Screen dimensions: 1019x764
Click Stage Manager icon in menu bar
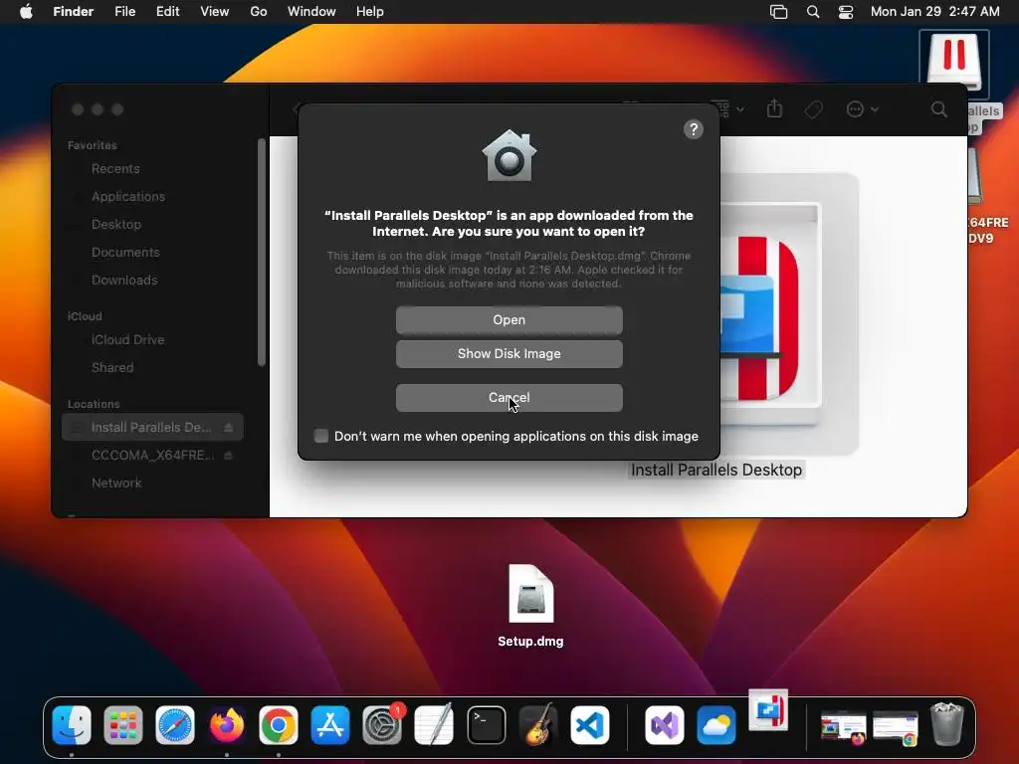[x=778, y=12]
